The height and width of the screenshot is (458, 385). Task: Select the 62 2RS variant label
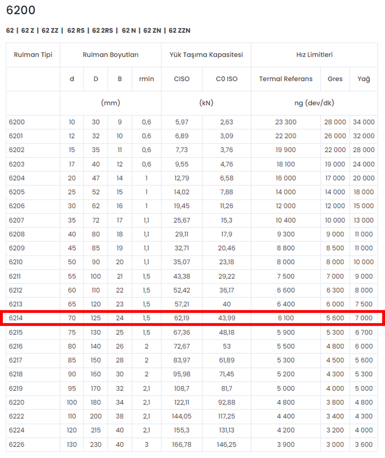102,31
